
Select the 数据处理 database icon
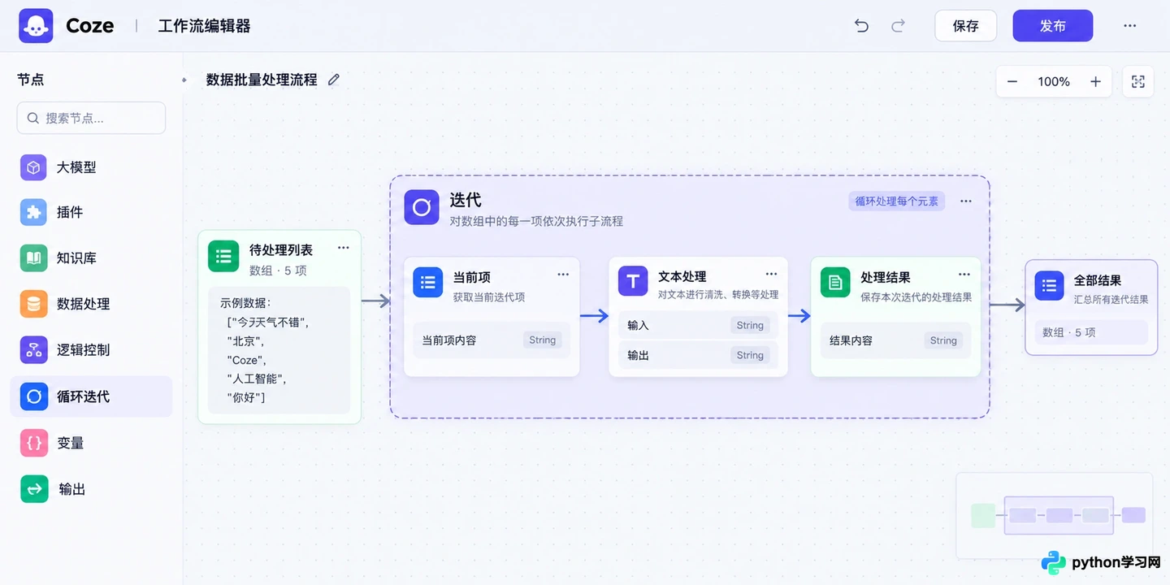33,304
